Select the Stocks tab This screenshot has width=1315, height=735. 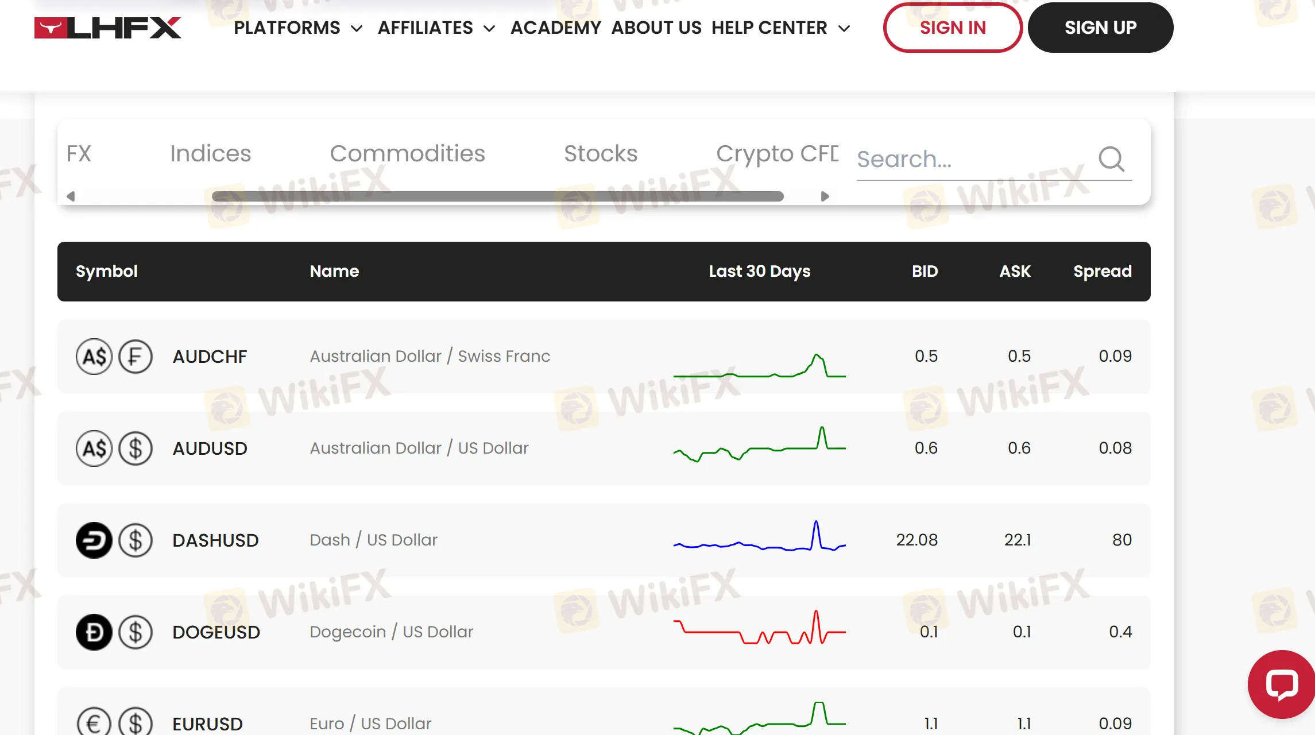pyautogui.click(x=600, y=153)
